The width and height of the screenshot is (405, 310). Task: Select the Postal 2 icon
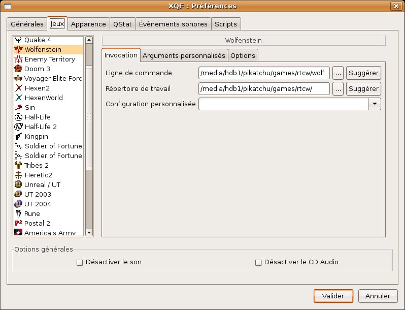tap(18, 224)
